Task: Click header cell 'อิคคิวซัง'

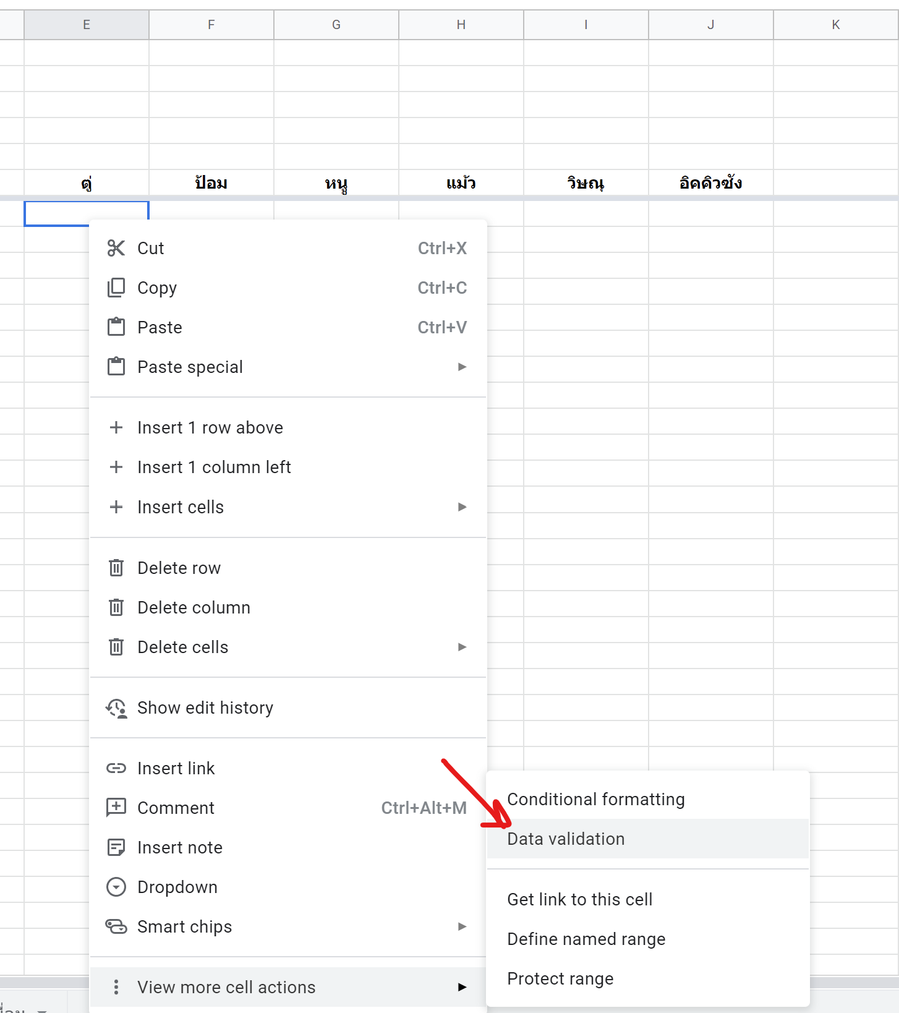Action: tap(711, 182)
